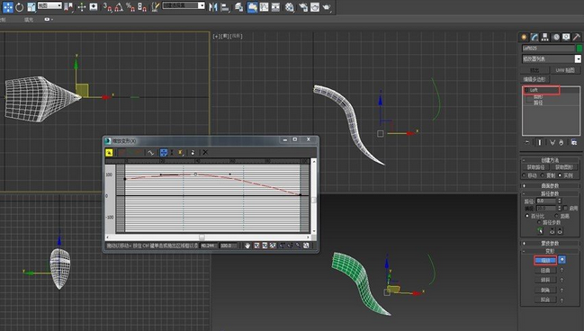Toggle the Twist deformation lightbulb
Screen dimensions: 584x331
[x=562, y=271]
